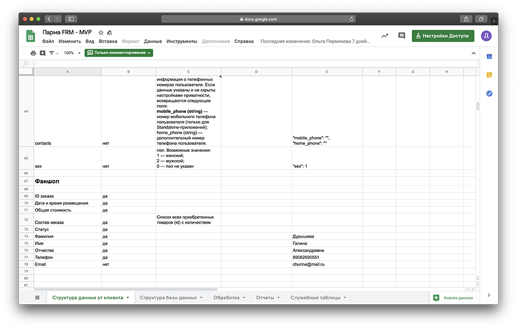The image size is (517, 329).
Task: Open Google Keep side panel icon
Action: click(489, 75)
